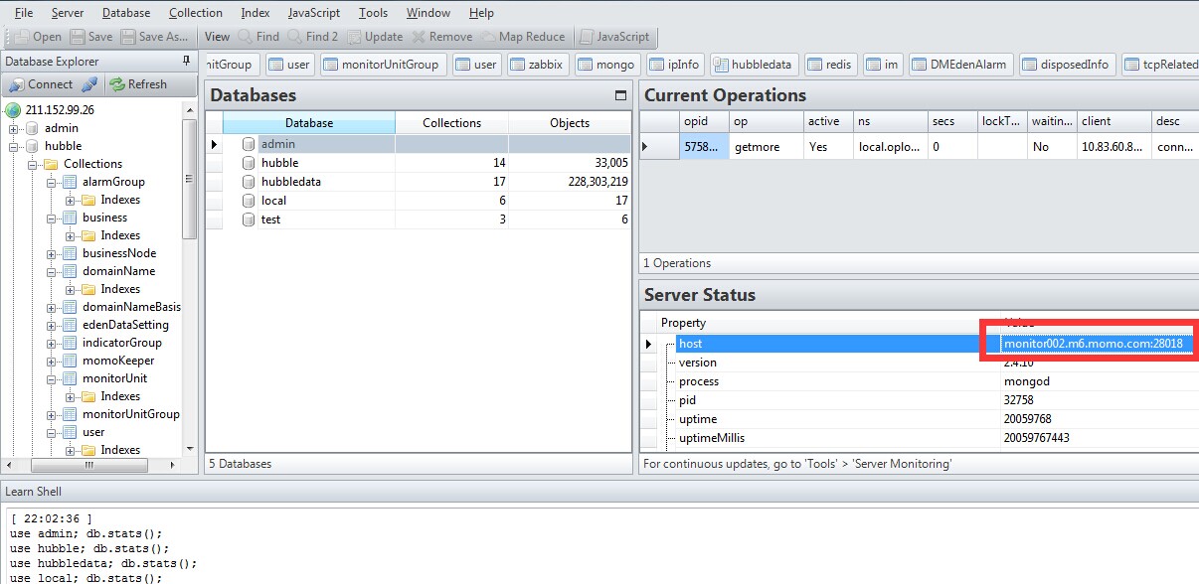This screenshot has height=584, width=1199.
Task: Expand the domainNameBasis collection
Action: pos(52,307)
